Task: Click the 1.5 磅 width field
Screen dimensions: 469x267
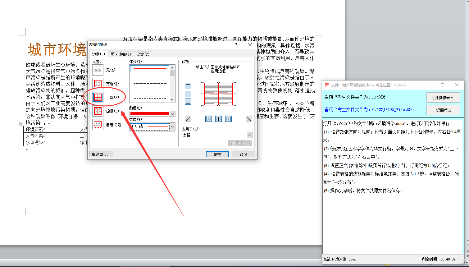Action: 150,127
